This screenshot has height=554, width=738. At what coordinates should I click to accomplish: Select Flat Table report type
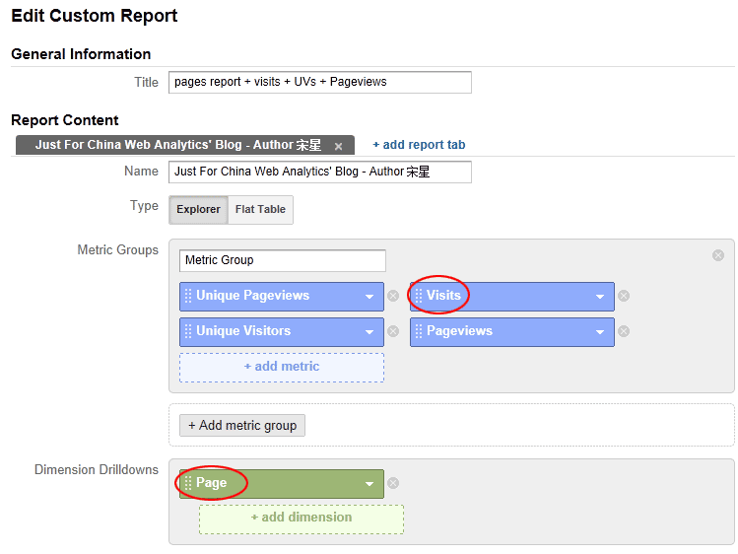point(260,209)
